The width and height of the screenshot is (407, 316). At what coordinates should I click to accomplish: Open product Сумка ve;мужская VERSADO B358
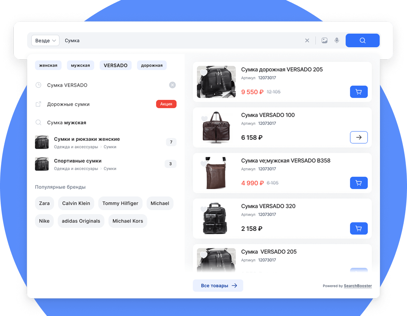tap(286, 161)
